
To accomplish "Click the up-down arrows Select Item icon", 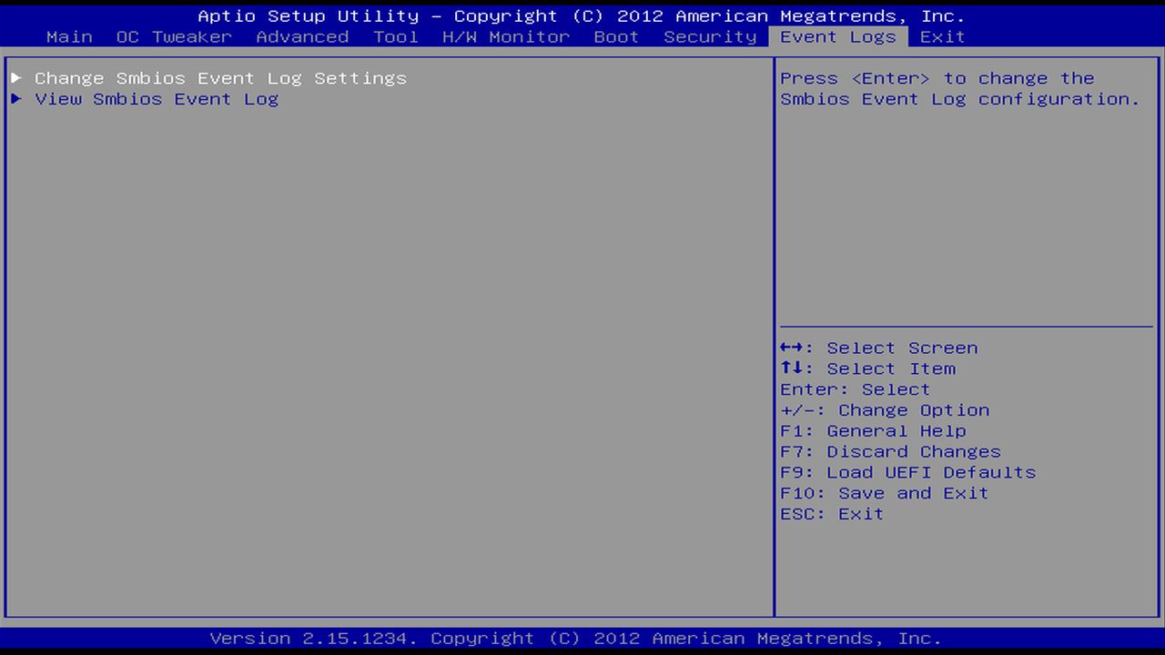I will (792, 368).
